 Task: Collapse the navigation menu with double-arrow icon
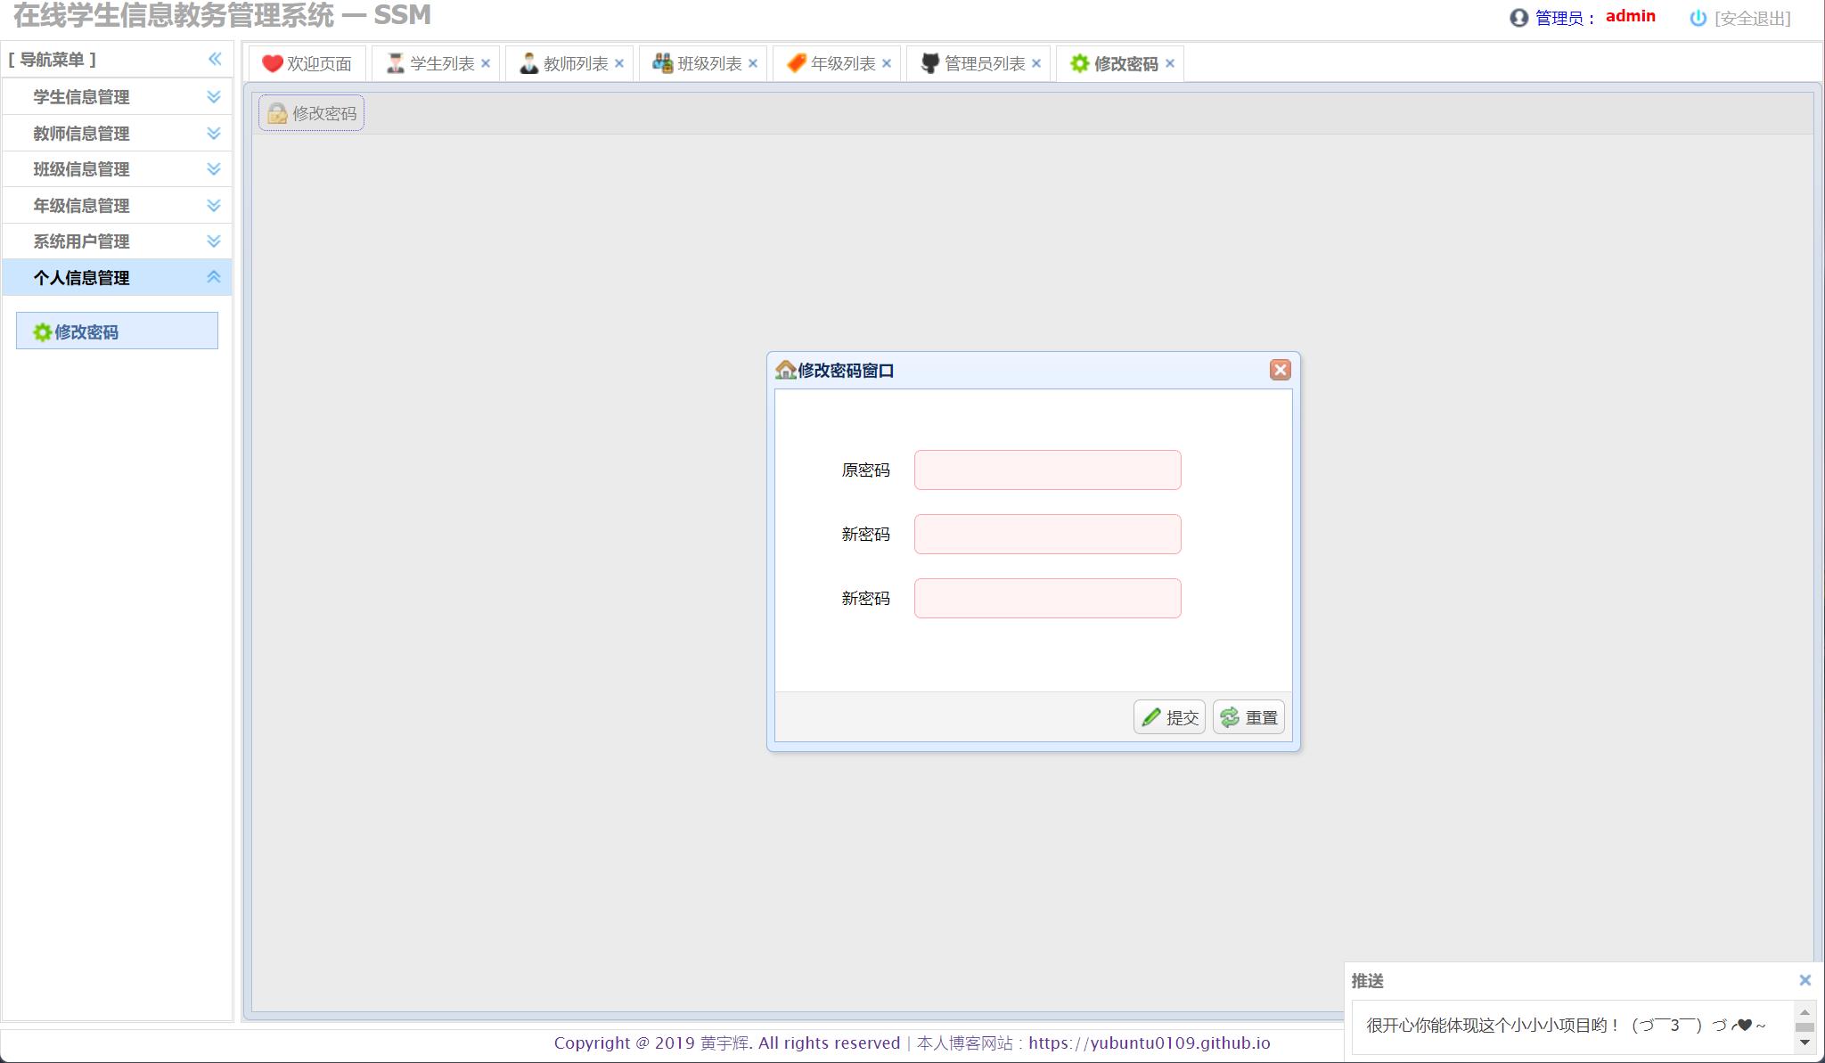[x=215, y=59]
